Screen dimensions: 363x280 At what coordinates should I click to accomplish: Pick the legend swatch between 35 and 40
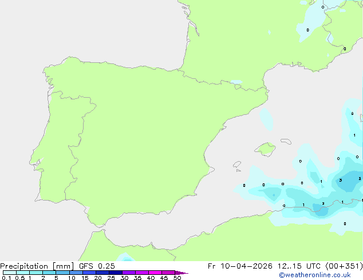pyautogui.click(x=142, y=273)
